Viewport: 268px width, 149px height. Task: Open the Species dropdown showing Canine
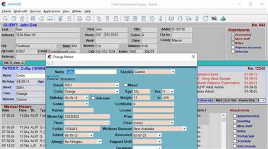click(173, 72)
